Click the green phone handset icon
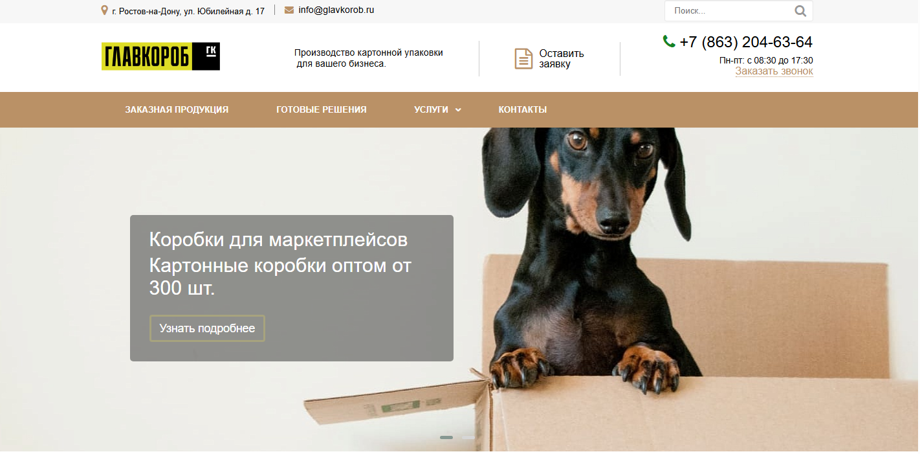Screen dimensions: 920x454 coord(669,41)
